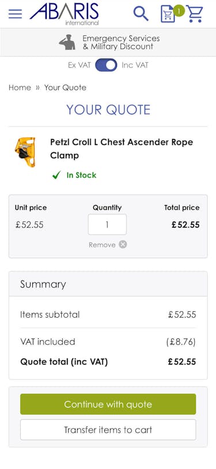
Task: Open the shopping cart icon
Action: coord(195,14)
